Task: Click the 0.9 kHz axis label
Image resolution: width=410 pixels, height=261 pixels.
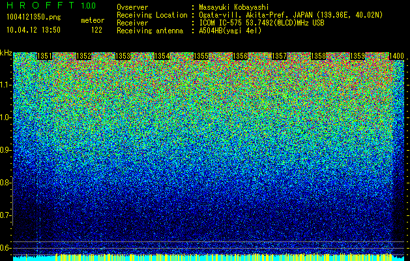Action: [6, 150]
